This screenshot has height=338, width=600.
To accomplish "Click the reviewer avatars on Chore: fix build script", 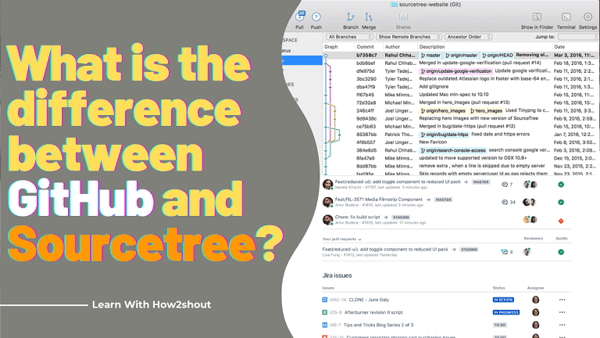I will click(x=530, y=220).
